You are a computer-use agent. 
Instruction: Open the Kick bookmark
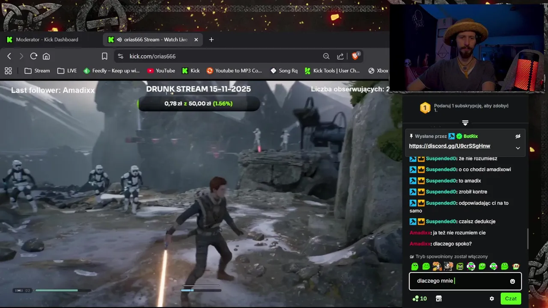tap(191, 71)
